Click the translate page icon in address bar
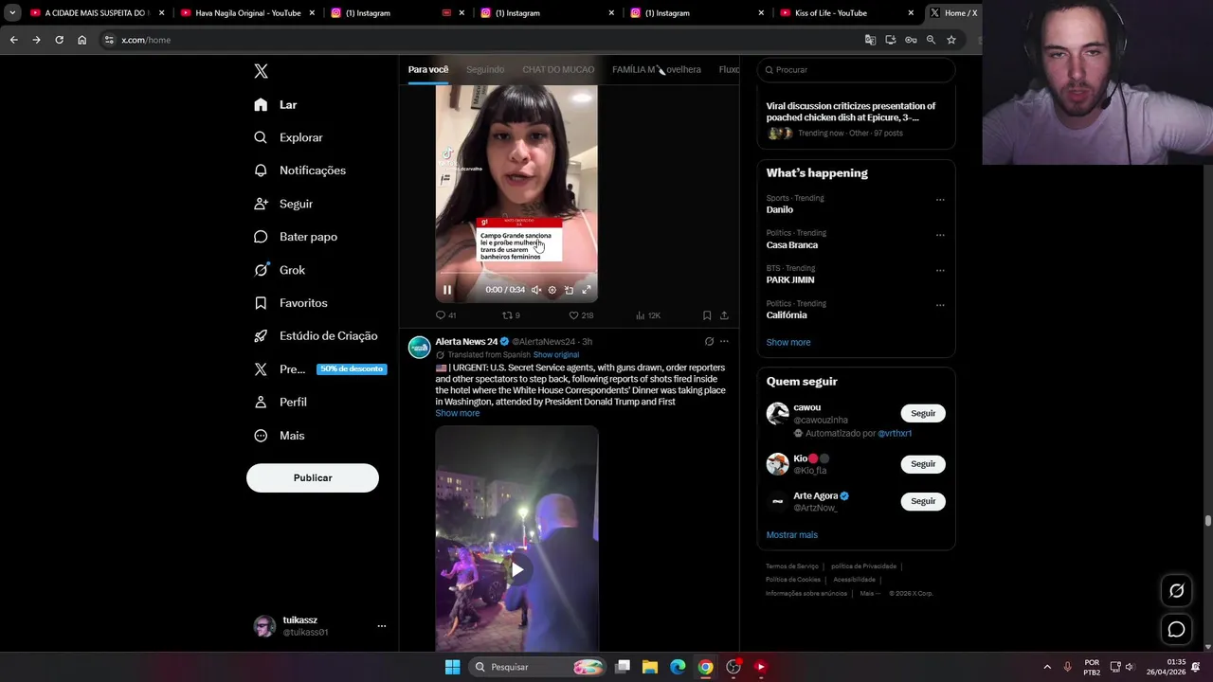 click(x=870, y=40)
